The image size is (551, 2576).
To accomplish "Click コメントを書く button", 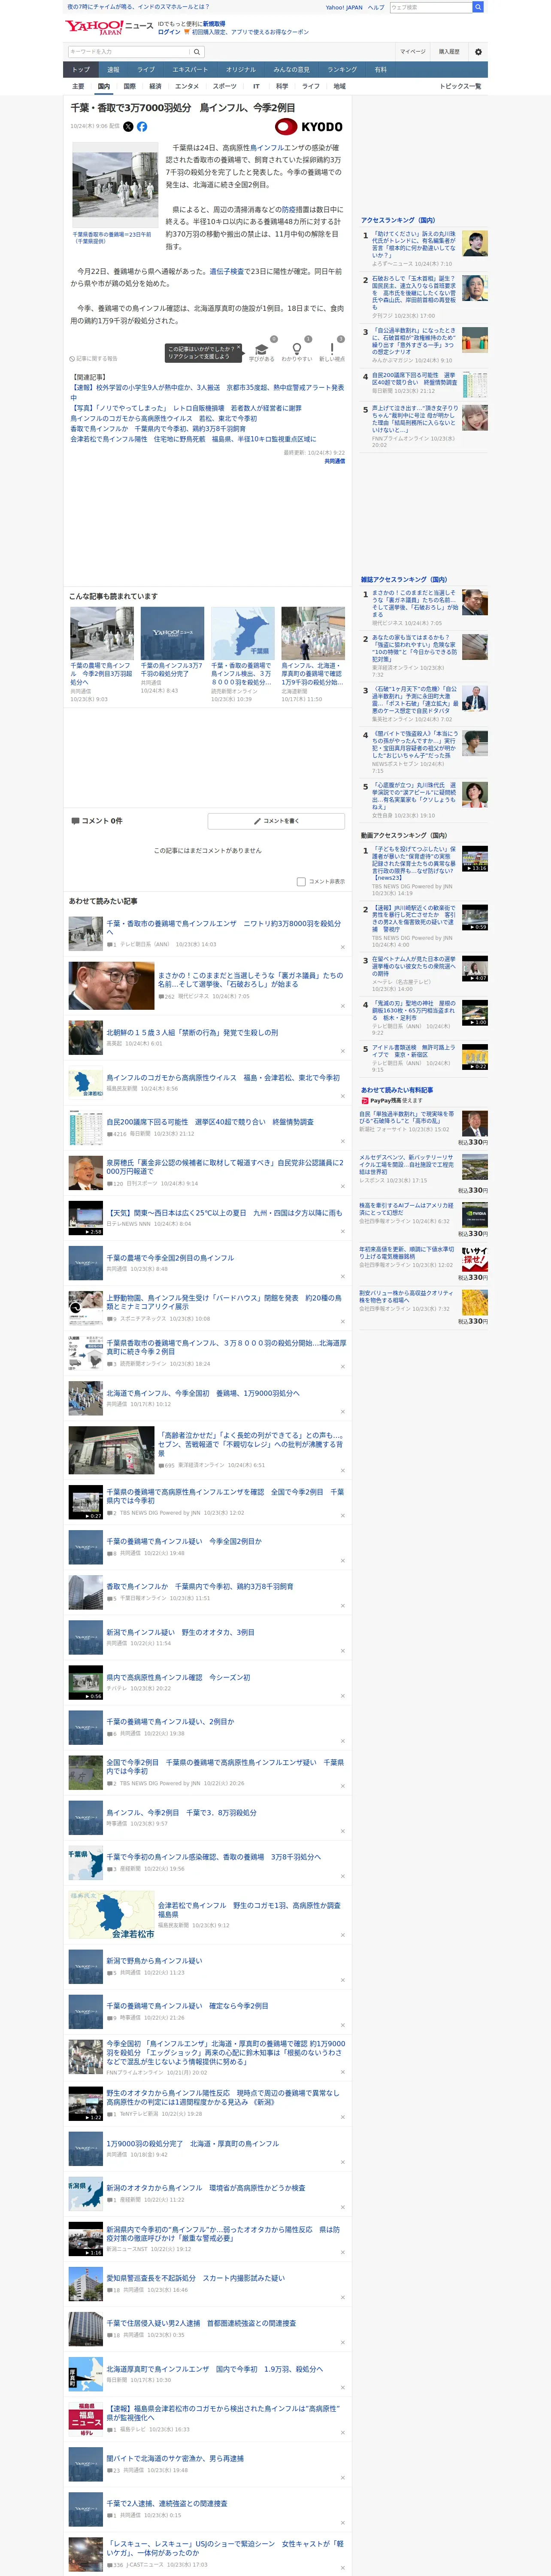I will tap(276, 821).
